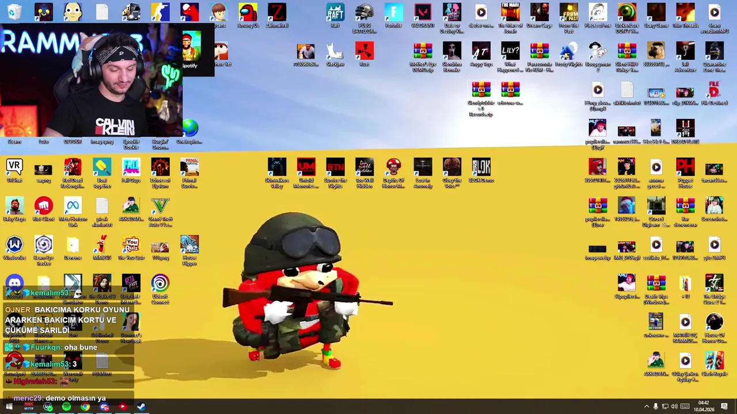Launch the DREAD FLATS shortcut

point(685,132)
